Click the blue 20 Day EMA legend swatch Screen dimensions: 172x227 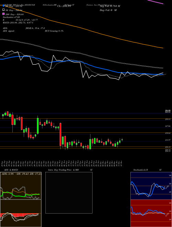click(3, 6)
